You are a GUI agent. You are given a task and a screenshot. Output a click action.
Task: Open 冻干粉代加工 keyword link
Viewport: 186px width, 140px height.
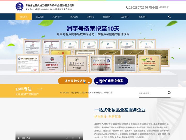pyautogui.click(x=97, y=93)
